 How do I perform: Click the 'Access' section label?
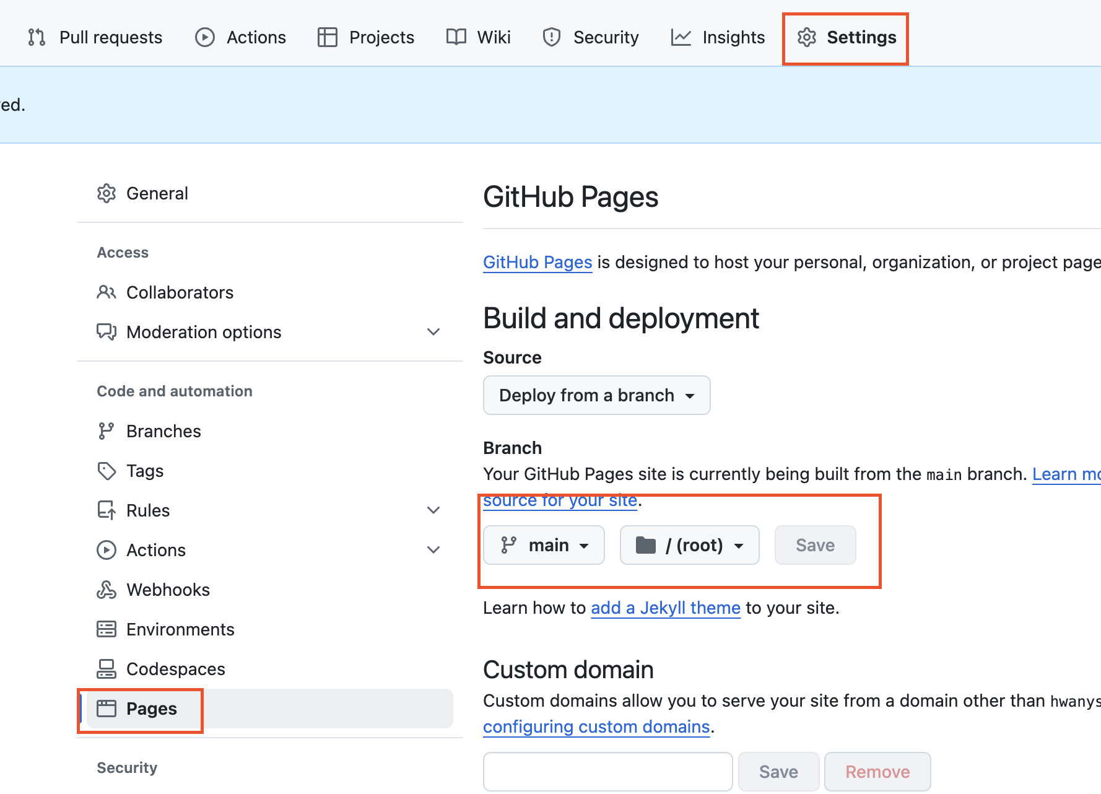click(123, 253)
